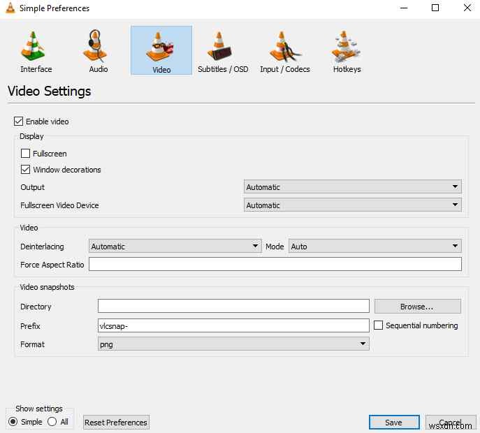The image size is (480, 433).
Task: Open the Interface preferences cone icon
Action: (x=34, y=46)
